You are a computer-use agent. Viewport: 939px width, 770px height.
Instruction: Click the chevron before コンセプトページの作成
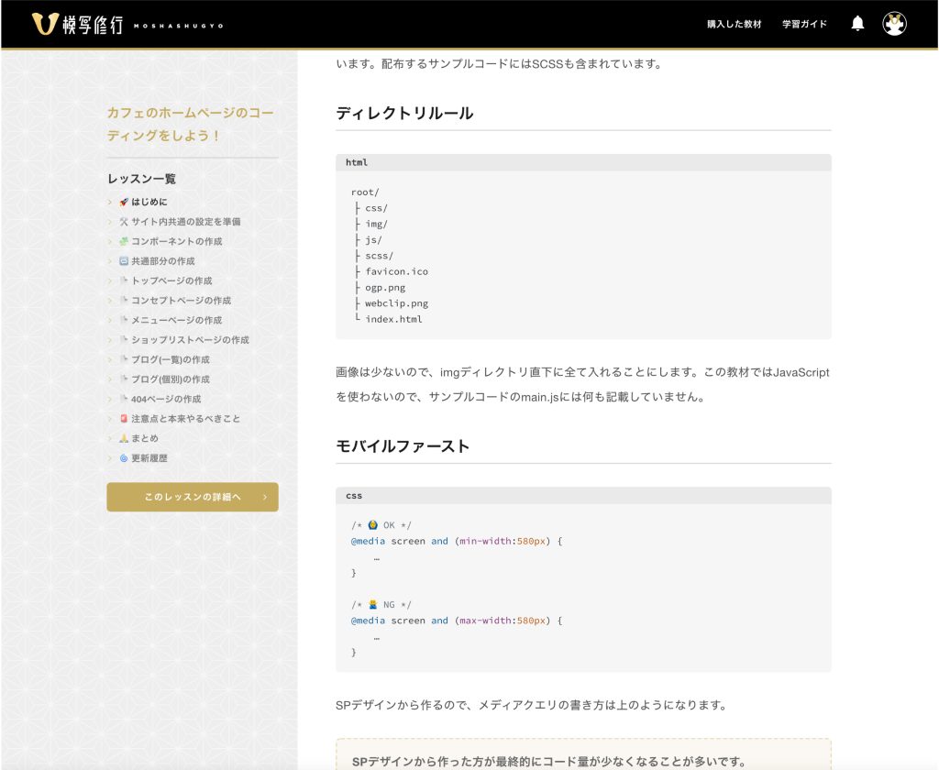(x=110, y=301)
